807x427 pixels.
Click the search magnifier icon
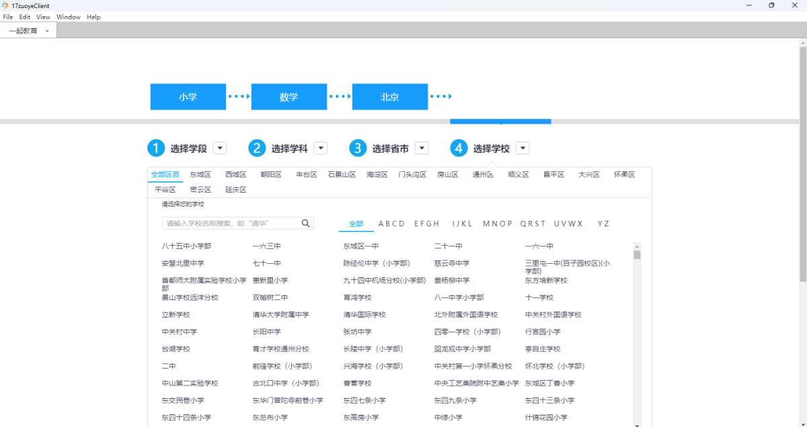[306, 224]
